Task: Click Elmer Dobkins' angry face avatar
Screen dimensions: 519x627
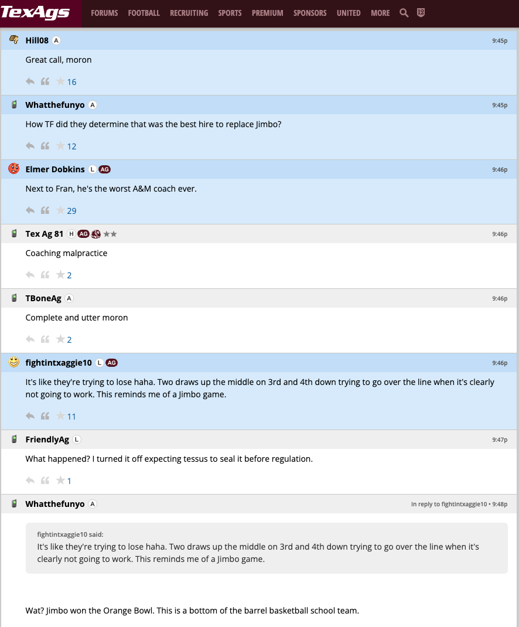Action: click(14, 169)
